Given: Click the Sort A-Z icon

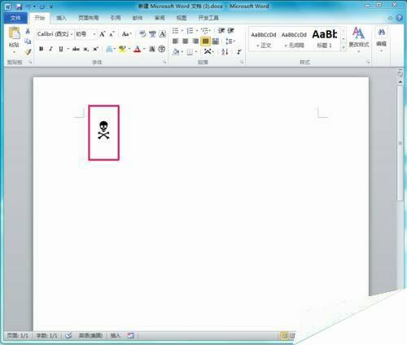Looking at the screenshot, I should pyautogui.click(x=225, y=51).
